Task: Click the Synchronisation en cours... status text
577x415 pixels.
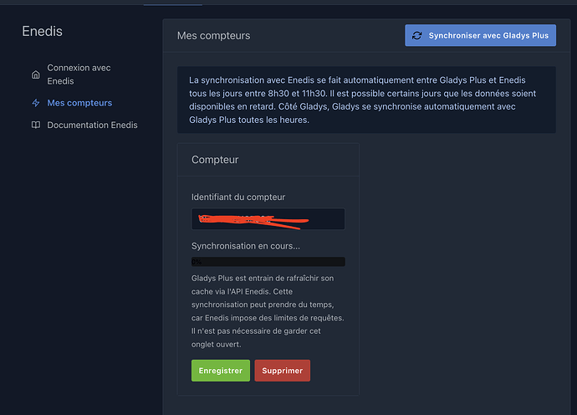Action: pyautogui.click(x=246, y=246)
